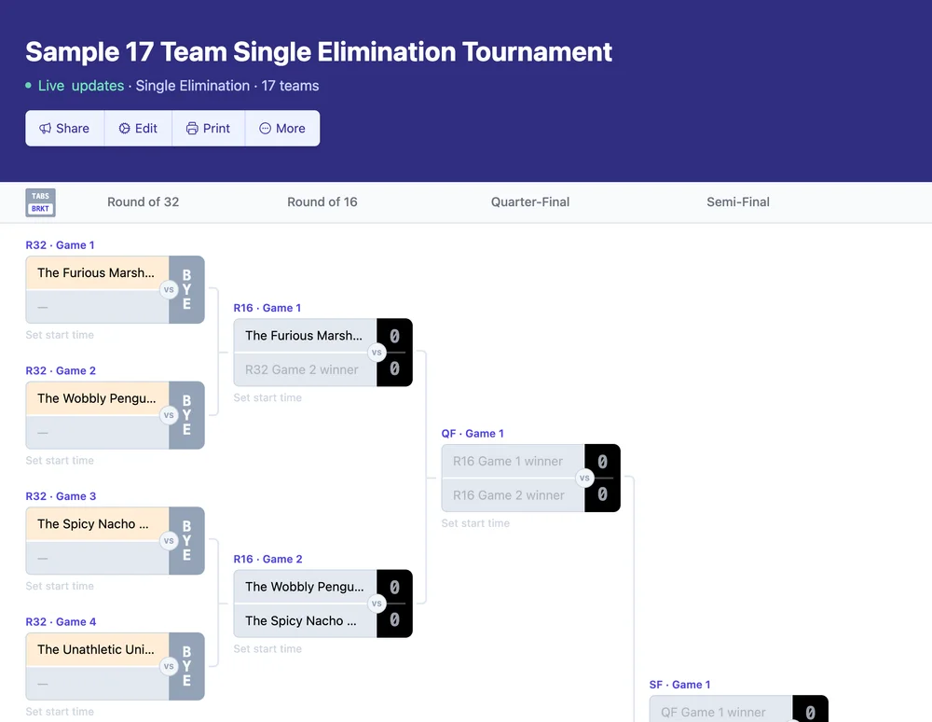Open the QF Game 1 score box
The width and height of the screenshot is (932, 722).
click(602, 479)
